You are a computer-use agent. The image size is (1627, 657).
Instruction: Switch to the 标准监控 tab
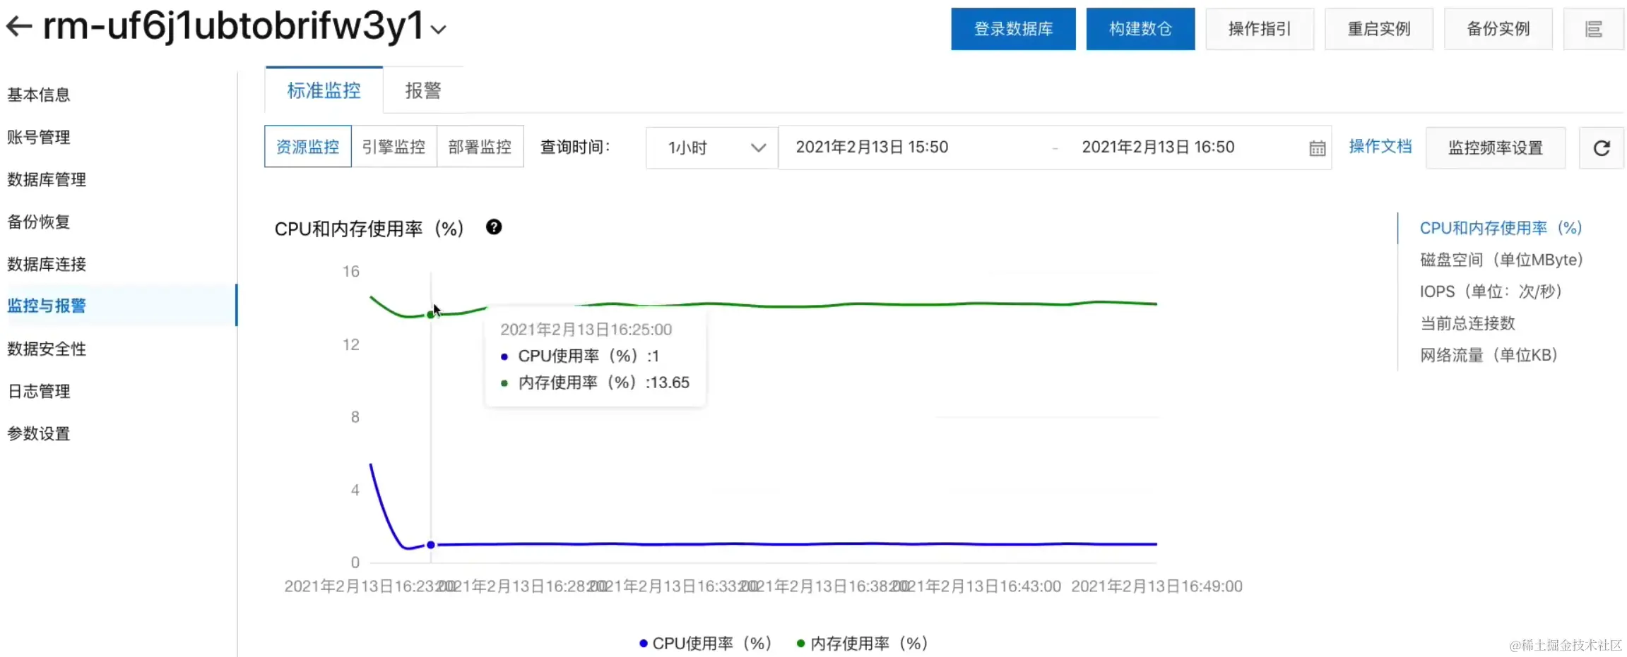coord(324,90)
